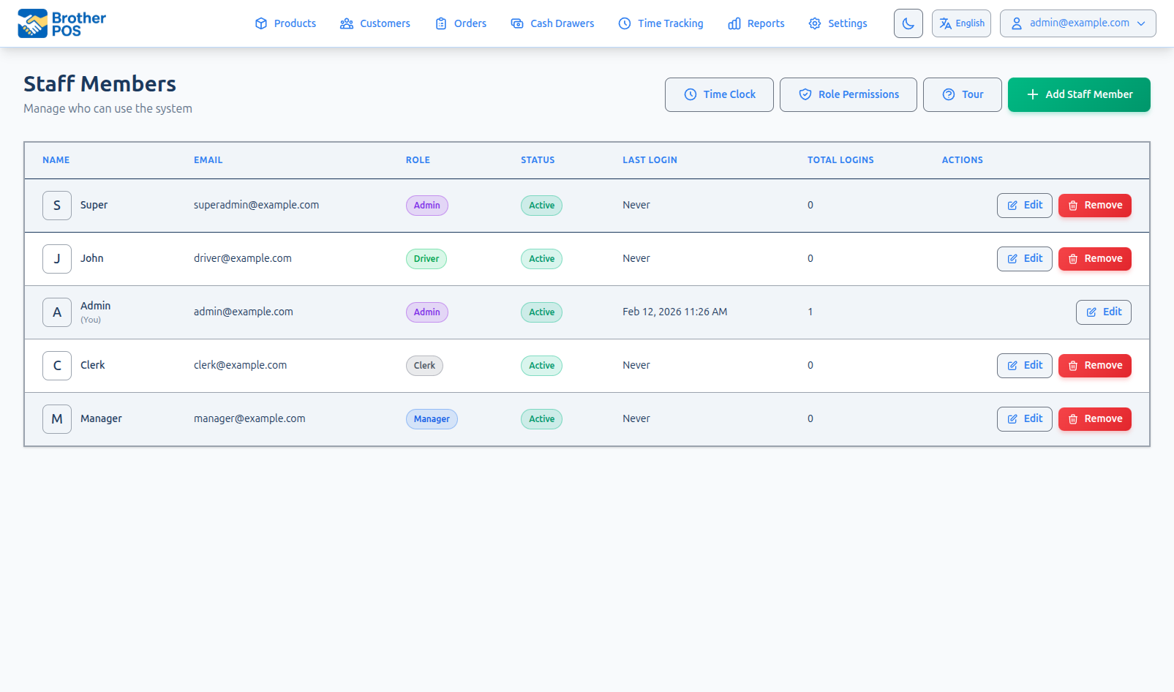Open the Settings gear icon

click(814, 23)
